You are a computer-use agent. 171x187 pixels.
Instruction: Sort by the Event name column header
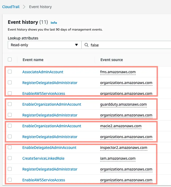[x=33, y=60]
